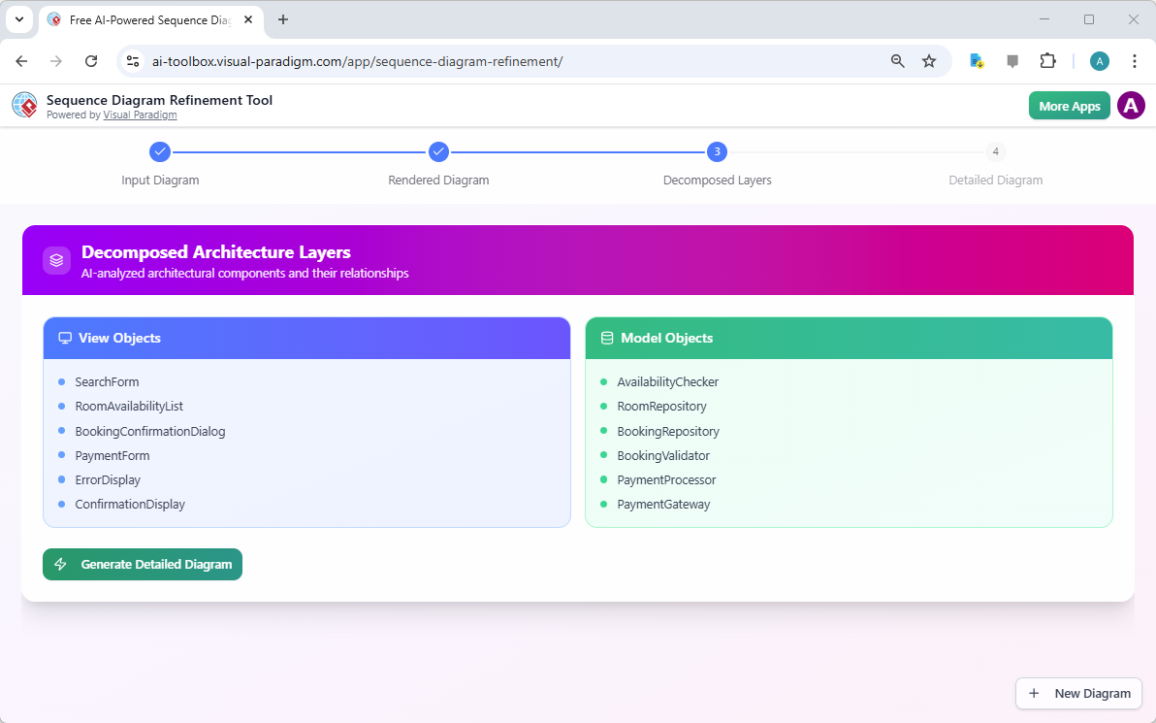1156x723 pixels.
Task: Click the Visual Paradigm logo
Action: (x=24, y=105)
